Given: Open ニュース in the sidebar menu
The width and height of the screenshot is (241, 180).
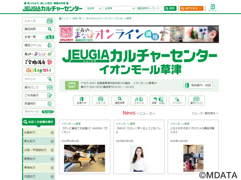Looking at the screenshot, I should click(x=39, y=21).
